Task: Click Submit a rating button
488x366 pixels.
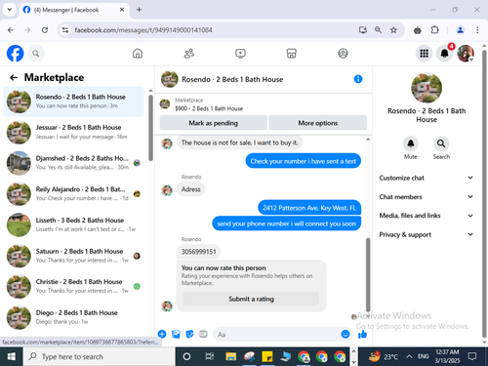Action: coord(251,299)
